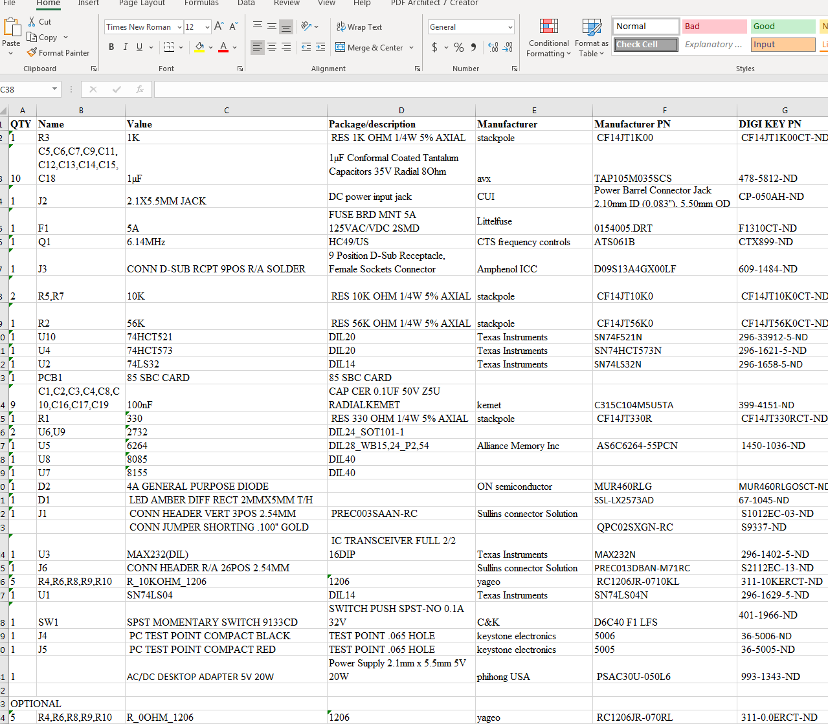
Task: Click the Borders icon in Font group
Action: [169, 47]
